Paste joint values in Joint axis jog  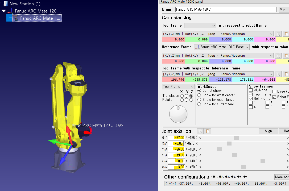tap(208, 131)
